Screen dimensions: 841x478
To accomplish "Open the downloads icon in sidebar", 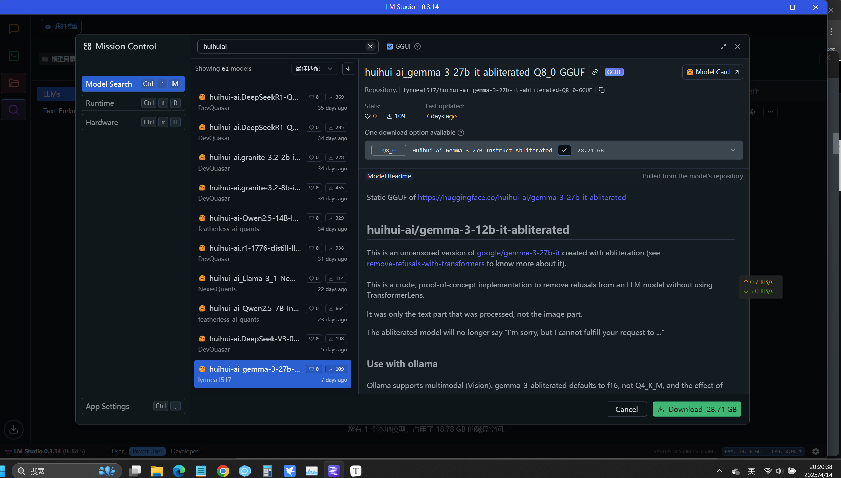I will click(x=14, y=429).
